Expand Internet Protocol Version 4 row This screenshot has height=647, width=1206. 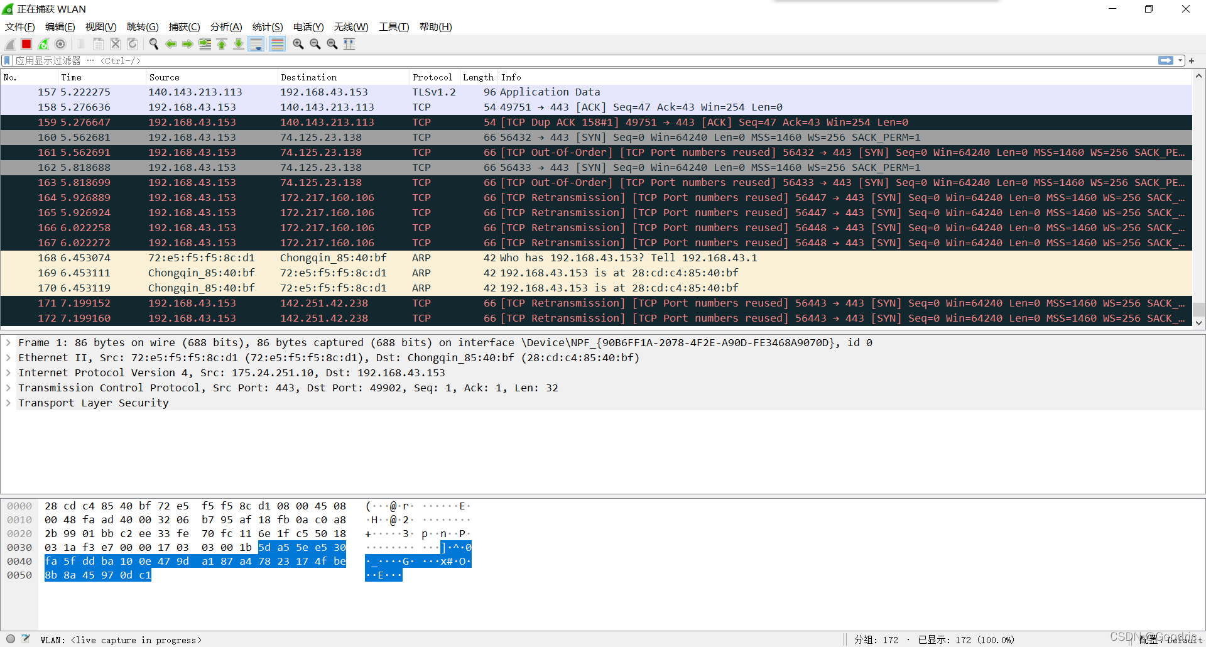pos(8,373)
